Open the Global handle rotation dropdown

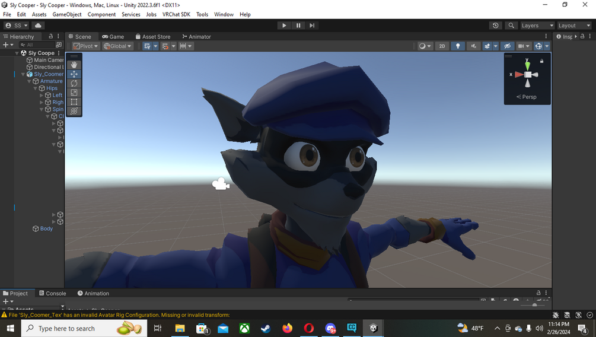click(117, 46)
